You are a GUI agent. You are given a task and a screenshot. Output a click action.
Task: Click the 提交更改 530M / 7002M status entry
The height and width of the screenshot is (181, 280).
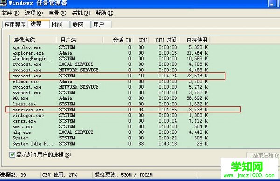click(124, 175)
